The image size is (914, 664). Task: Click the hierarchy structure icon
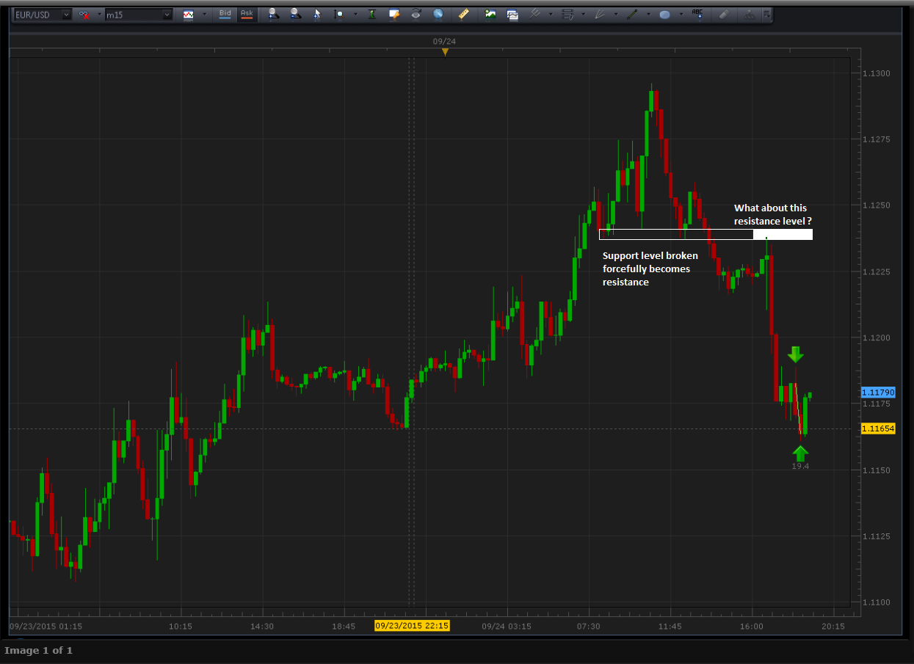click(749, 14)
